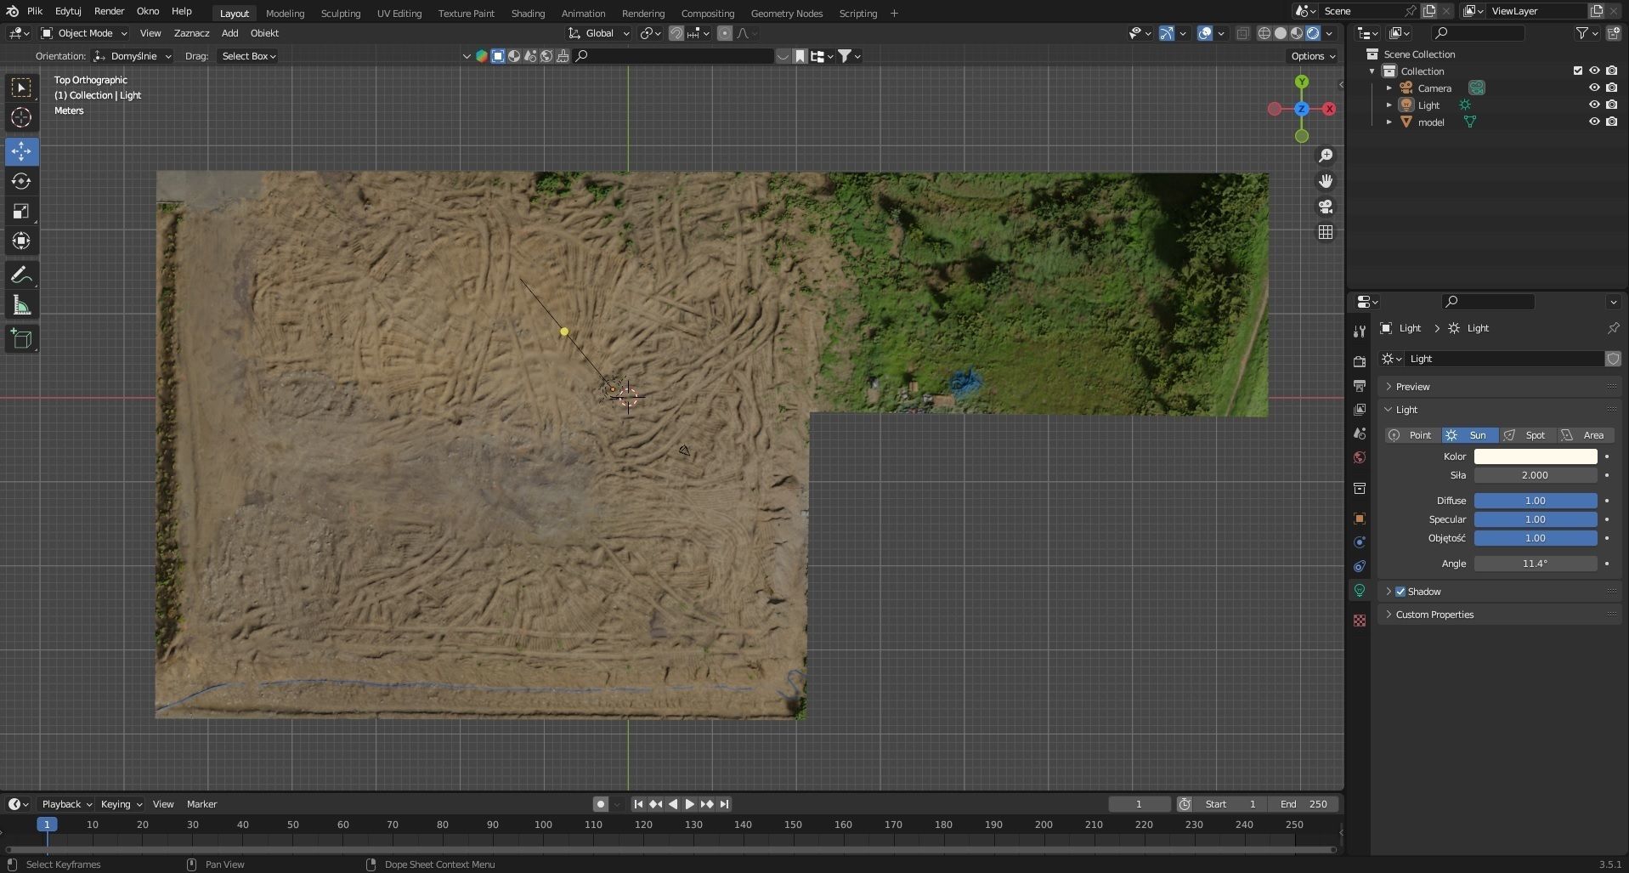Open Orientation Domyślnie dropdown
Viewport: 1629px width, 873px height.
tap(132, 56)
